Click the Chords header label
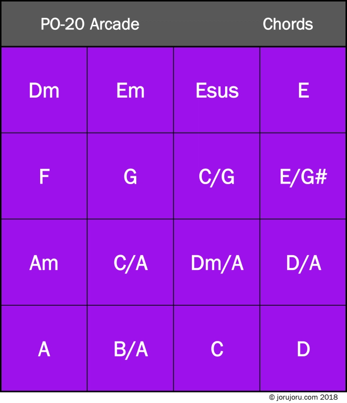347x403 pixels. (x=288, y=24)
